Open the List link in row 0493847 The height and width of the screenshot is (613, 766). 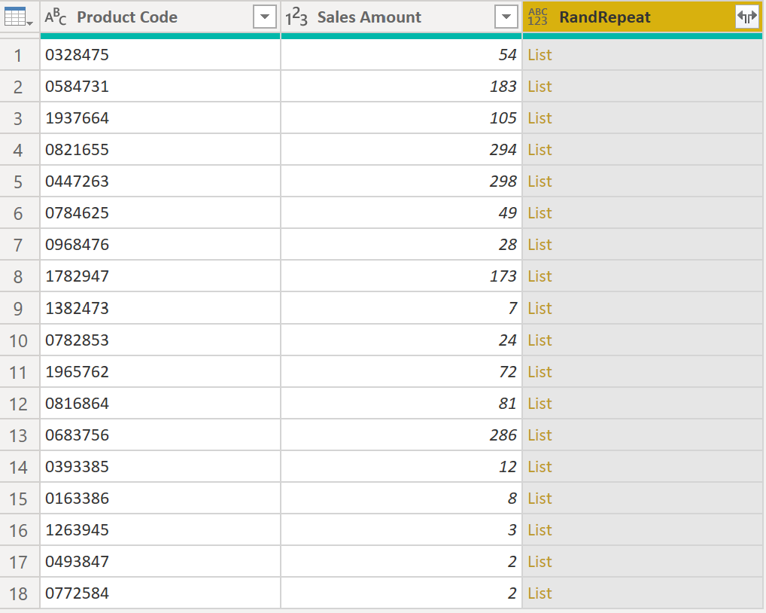click(540, 562)
